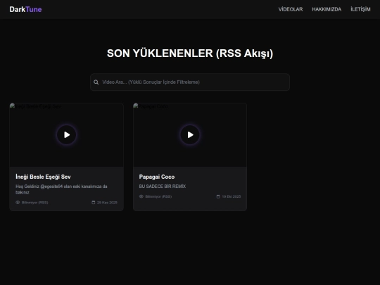Focus the Video Ara search field

coord(190,82)
